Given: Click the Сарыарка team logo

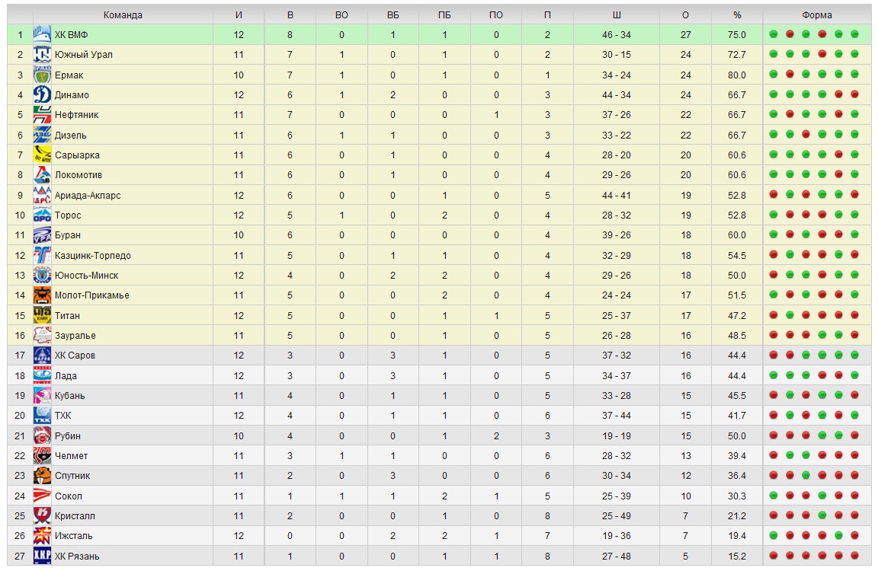Looking at the screenshot, I should [42, 155].
